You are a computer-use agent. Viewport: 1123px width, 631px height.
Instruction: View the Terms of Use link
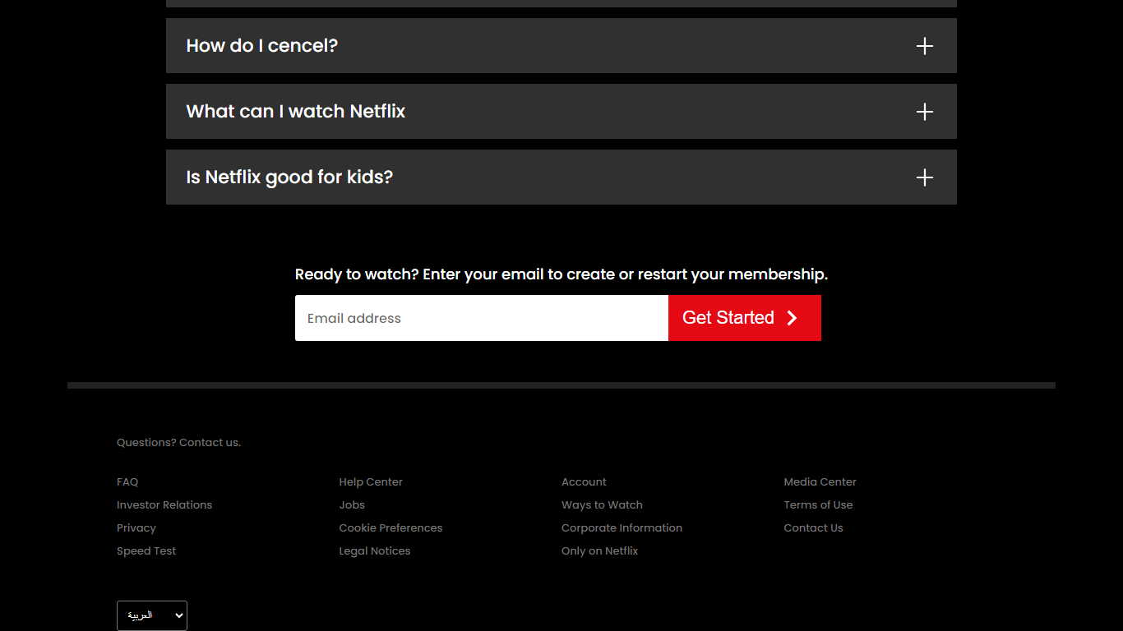pyautogui.click(x=818, y=505)
